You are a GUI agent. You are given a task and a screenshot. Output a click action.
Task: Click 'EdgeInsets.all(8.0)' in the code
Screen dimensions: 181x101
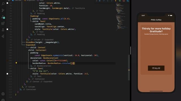click(x=59, y=19)
